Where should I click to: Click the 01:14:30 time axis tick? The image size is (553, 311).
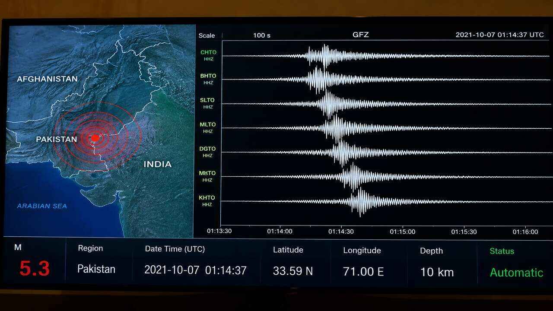(341, 232)
